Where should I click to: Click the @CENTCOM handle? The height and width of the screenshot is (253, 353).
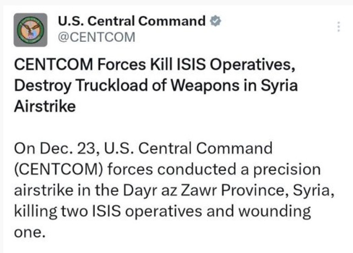(x=97, y=37)
